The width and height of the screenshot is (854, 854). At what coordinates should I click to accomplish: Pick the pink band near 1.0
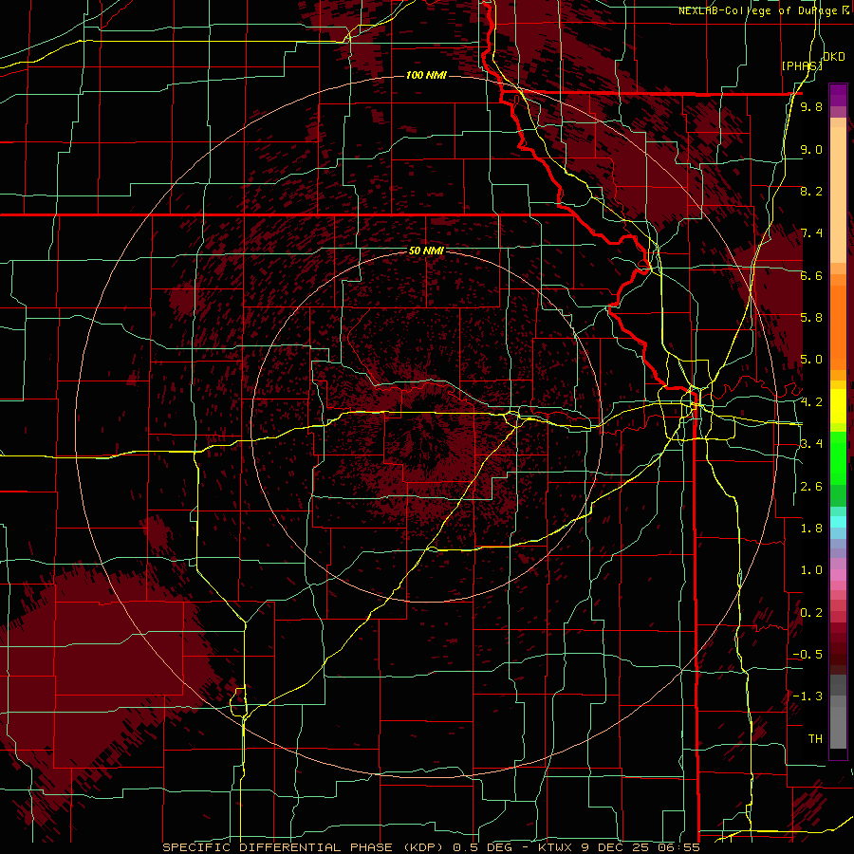[838, 575]
